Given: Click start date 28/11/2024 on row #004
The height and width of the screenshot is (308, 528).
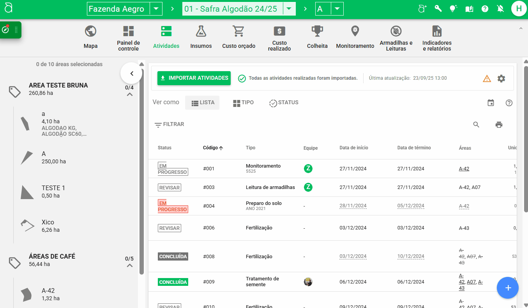Looking at the screenshot, I should point(353,206).
